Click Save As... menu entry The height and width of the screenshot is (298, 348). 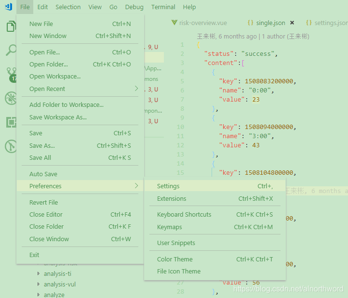pyautogui.click(x=80, y=145)
